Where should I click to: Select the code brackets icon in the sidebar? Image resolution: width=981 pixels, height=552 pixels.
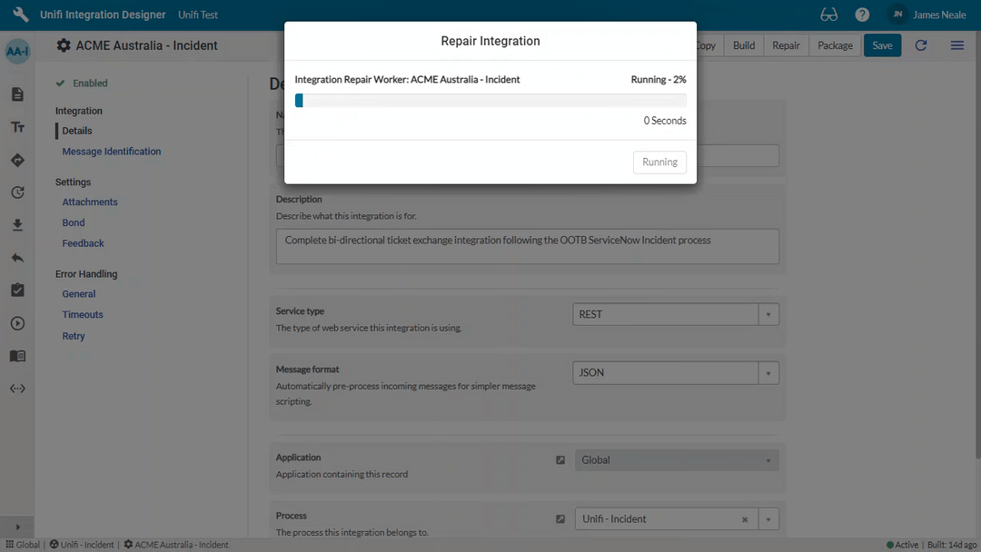pyautogui.click(x=16, y=388)
